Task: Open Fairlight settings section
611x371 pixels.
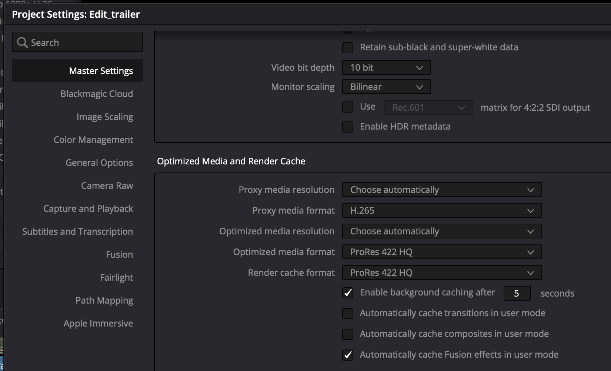Action: click(x=116, y=277)
